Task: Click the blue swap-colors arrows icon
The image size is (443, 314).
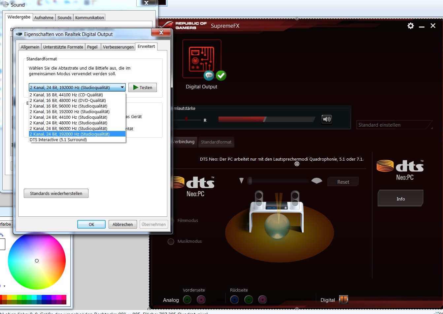Action: [2, 235]
